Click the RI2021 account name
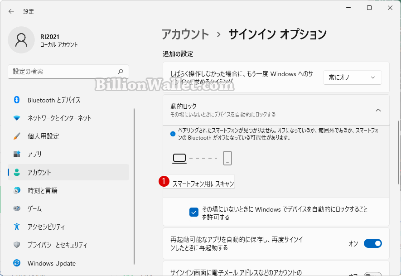Viewport: 401px width, 276px height. click(50, 37)
